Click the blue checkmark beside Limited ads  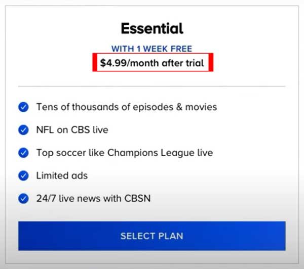coord(23,175)
